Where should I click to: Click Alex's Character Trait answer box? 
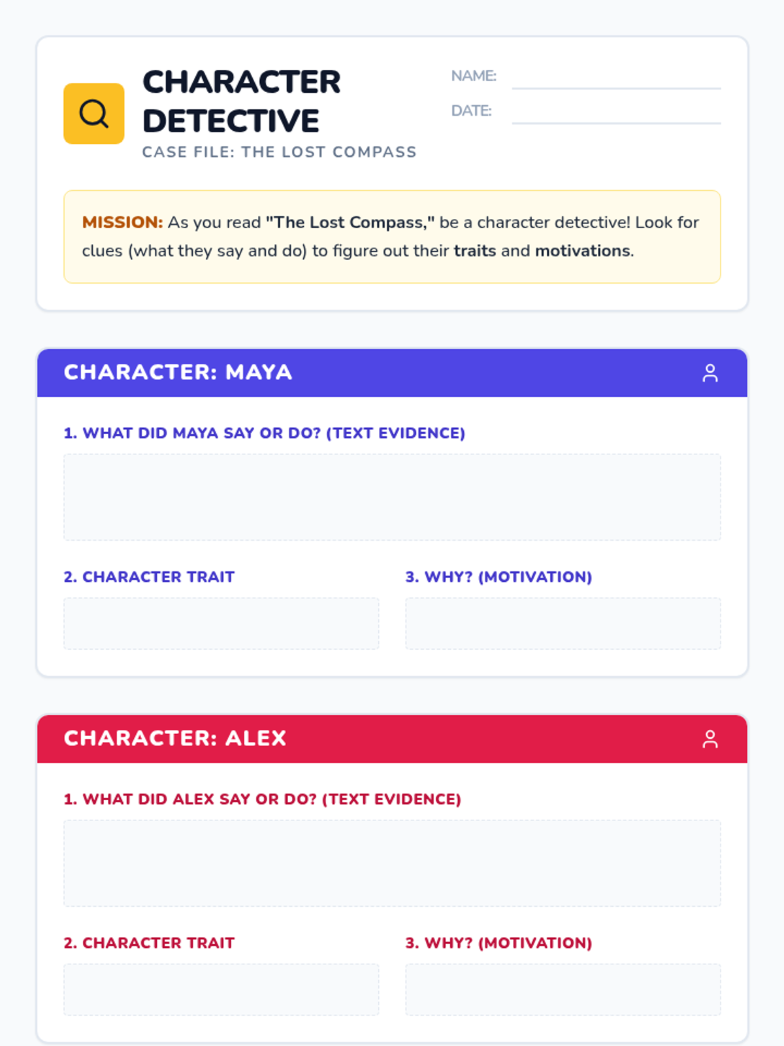tap(221, 989)
